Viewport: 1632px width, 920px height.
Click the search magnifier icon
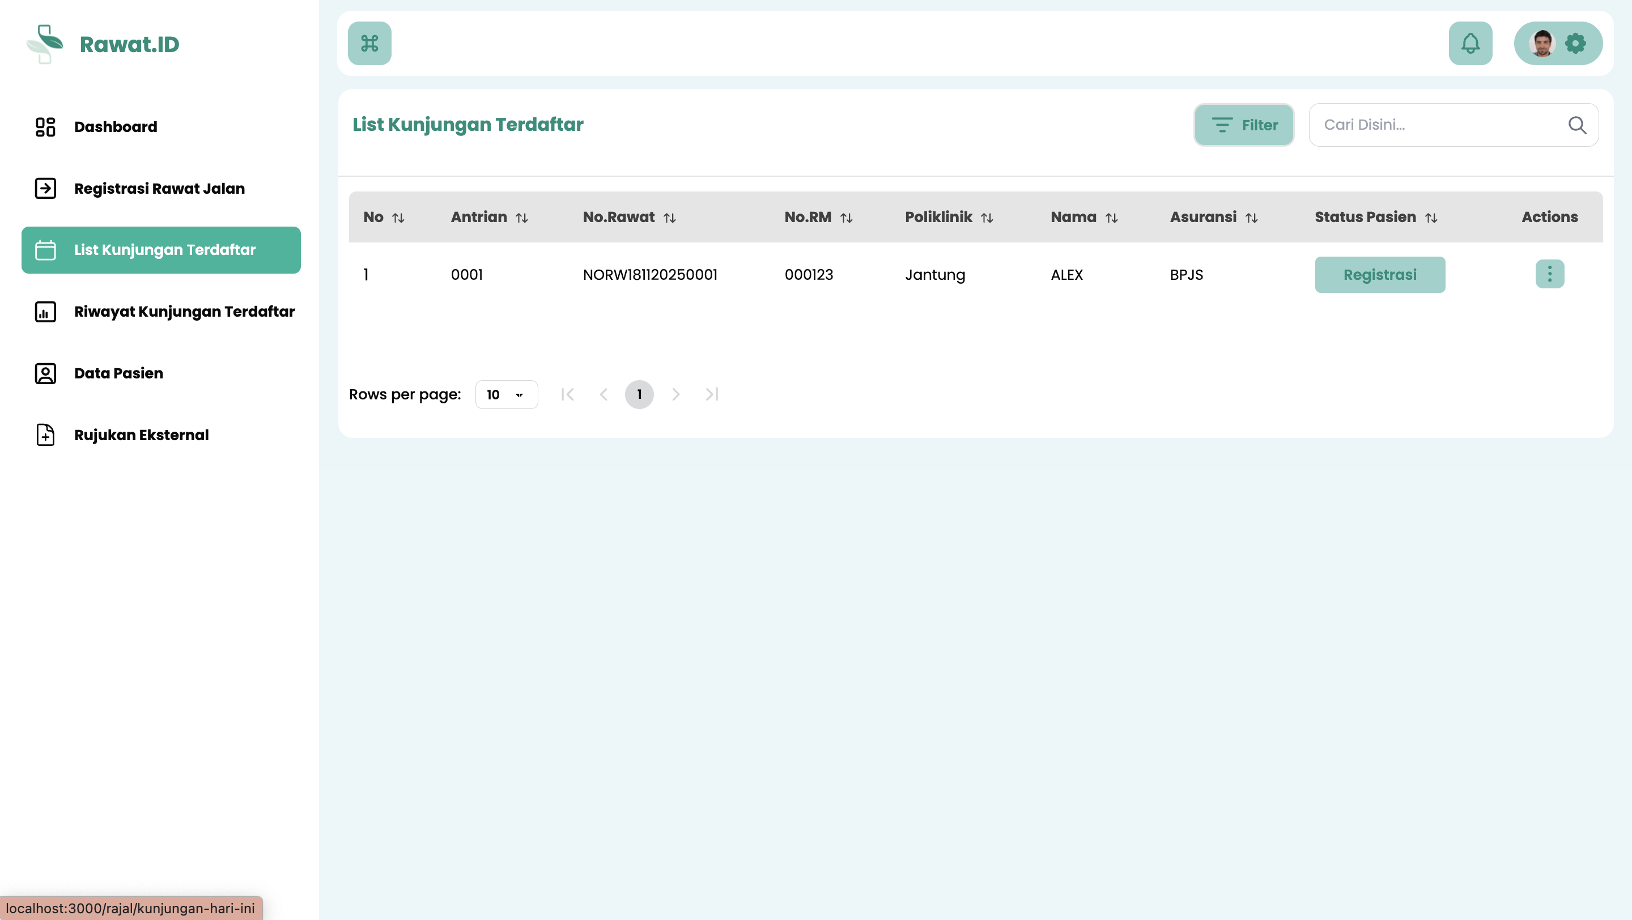click(x=1577, y=125)
